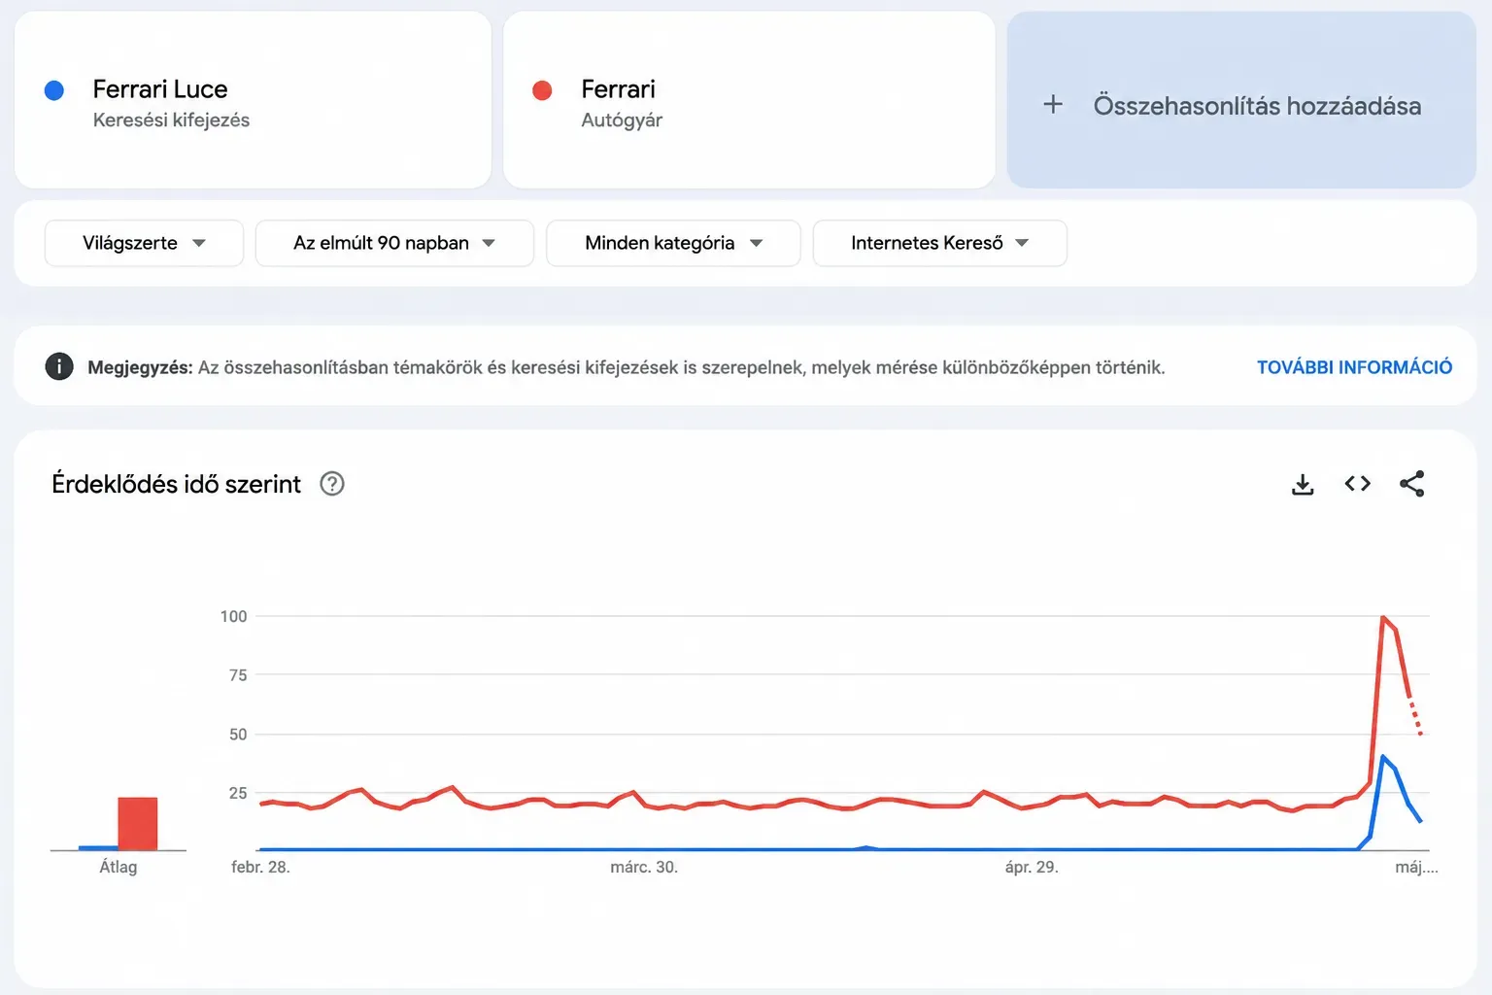The width and height of the screenshot is (1492, 995).
Task: Click the red dot for Ferrari
Action: 542,90
